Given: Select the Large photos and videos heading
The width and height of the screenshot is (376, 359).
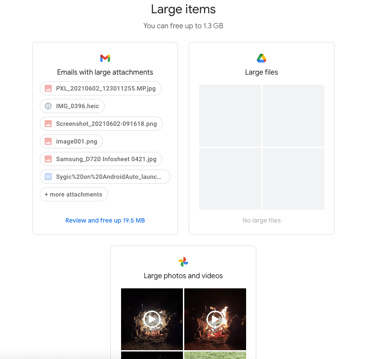Looking at the screenshot, I should (x=183, y=276).
